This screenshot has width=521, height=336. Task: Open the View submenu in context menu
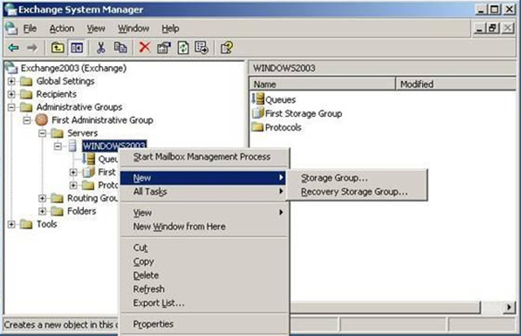[204, 212]
